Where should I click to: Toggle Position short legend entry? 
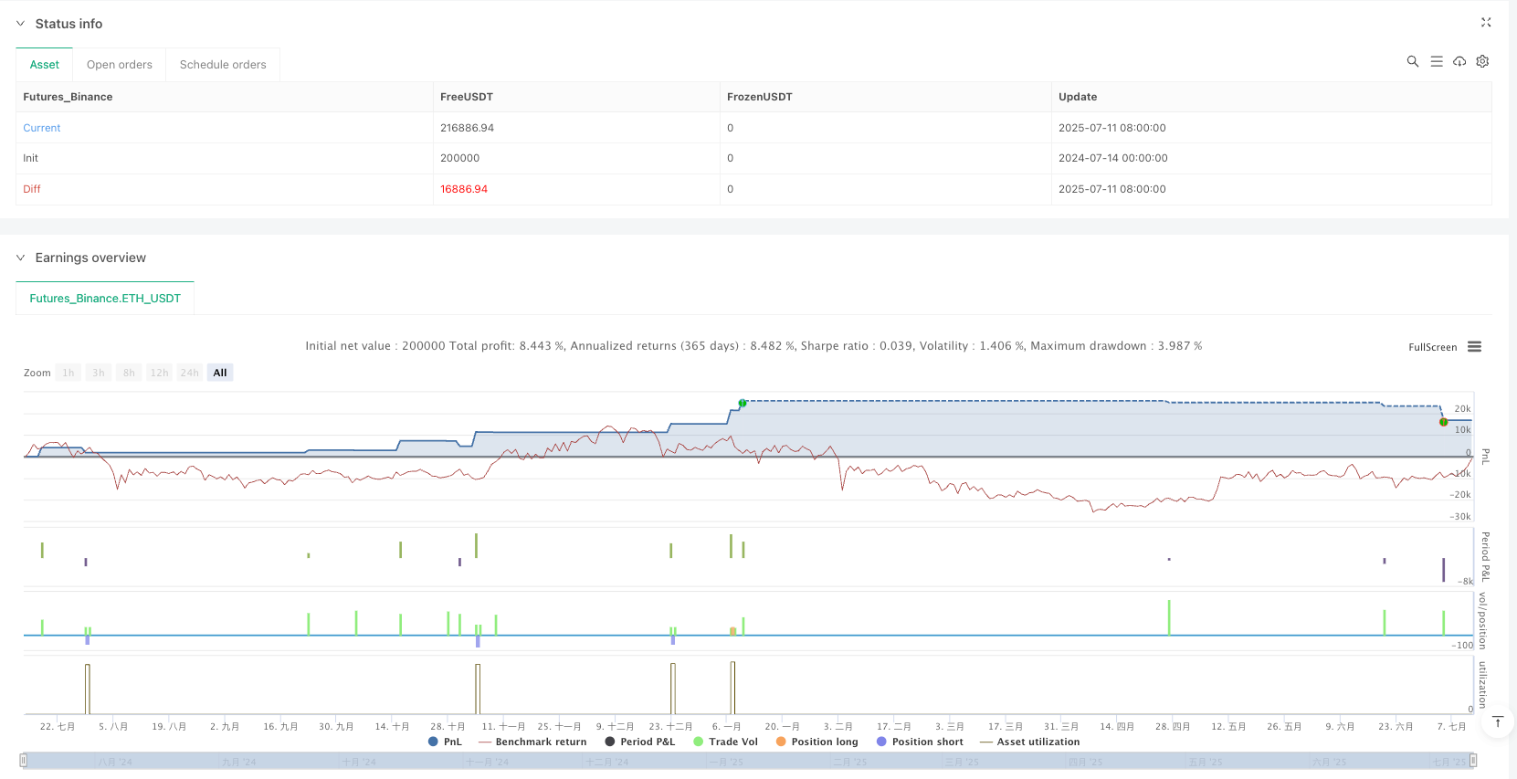point(920,742)
